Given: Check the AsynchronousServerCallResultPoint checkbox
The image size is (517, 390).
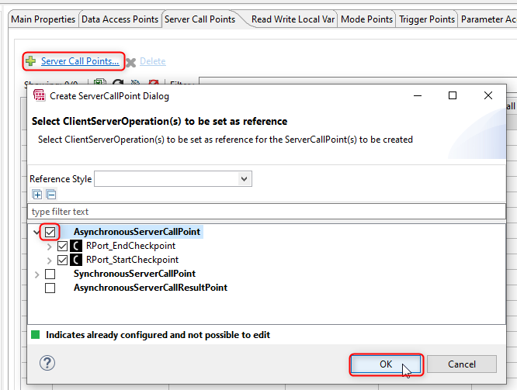Looking at the screenshot, I should [x=50, y=288].
